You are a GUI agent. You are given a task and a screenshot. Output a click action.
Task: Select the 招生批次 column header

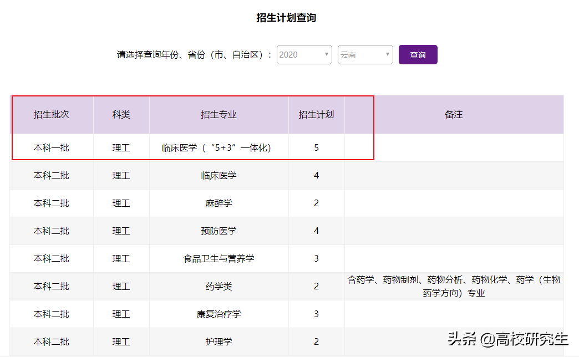point(51,115)
